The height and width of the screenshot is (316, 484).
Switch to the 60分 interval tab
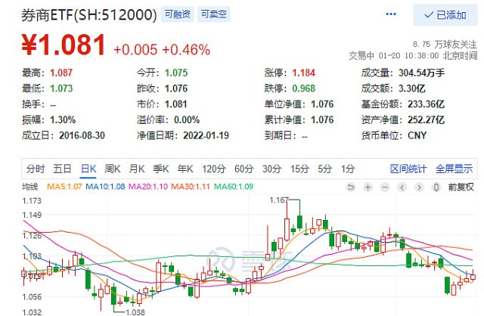click(x=243, y=169)
